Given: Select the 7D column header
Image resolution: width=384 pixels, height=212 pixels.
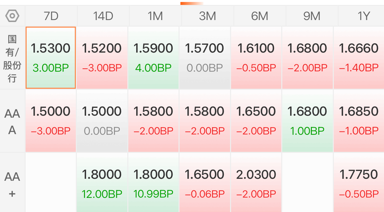Looking at the screenshot, I should 51,16.
